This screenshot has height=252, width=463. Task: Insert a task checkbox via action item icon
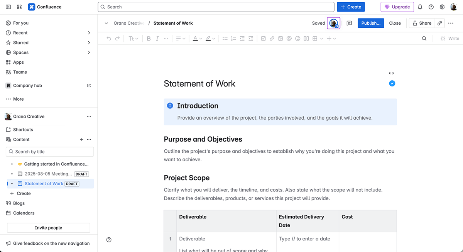click(263, 38)
